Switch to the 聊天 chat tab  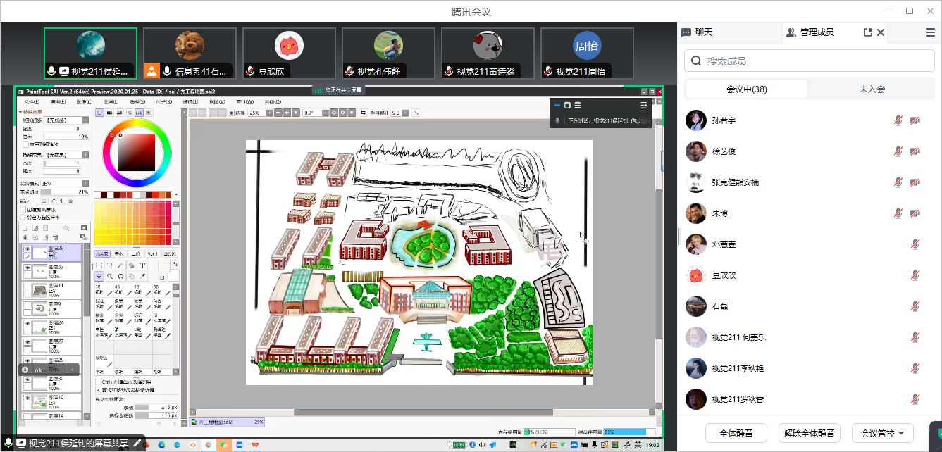pos(698,32)
